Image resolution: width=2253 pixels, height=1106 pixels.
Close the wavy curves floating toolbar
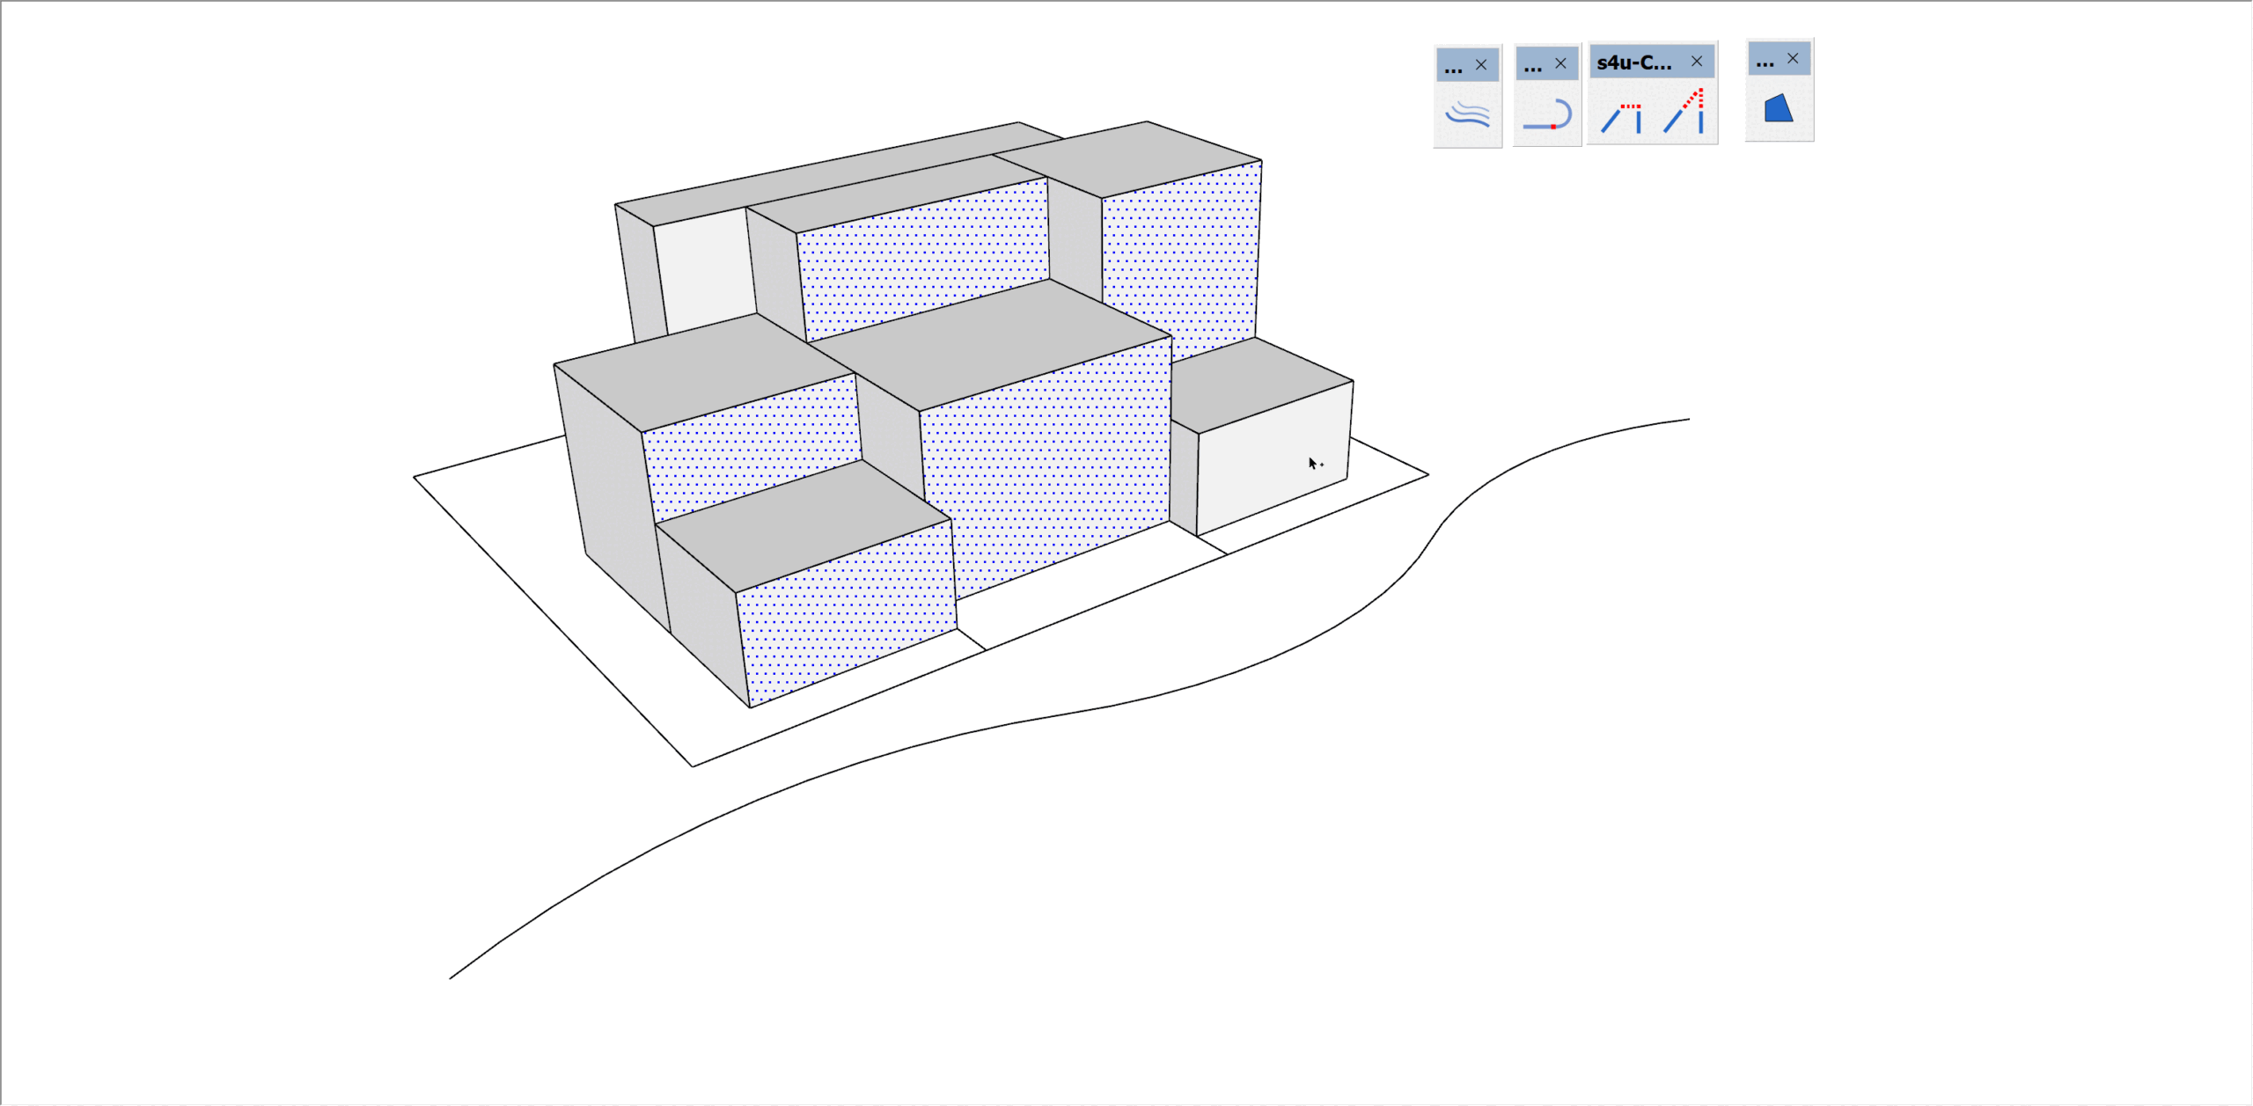click(x=1481, y=64)
